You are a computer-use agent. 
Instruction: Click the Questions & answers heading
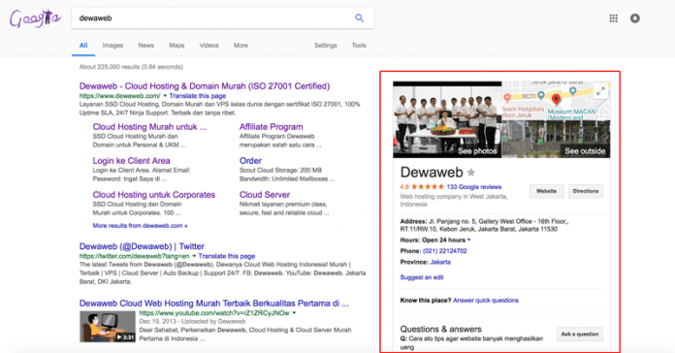click(x=441, y=330)
